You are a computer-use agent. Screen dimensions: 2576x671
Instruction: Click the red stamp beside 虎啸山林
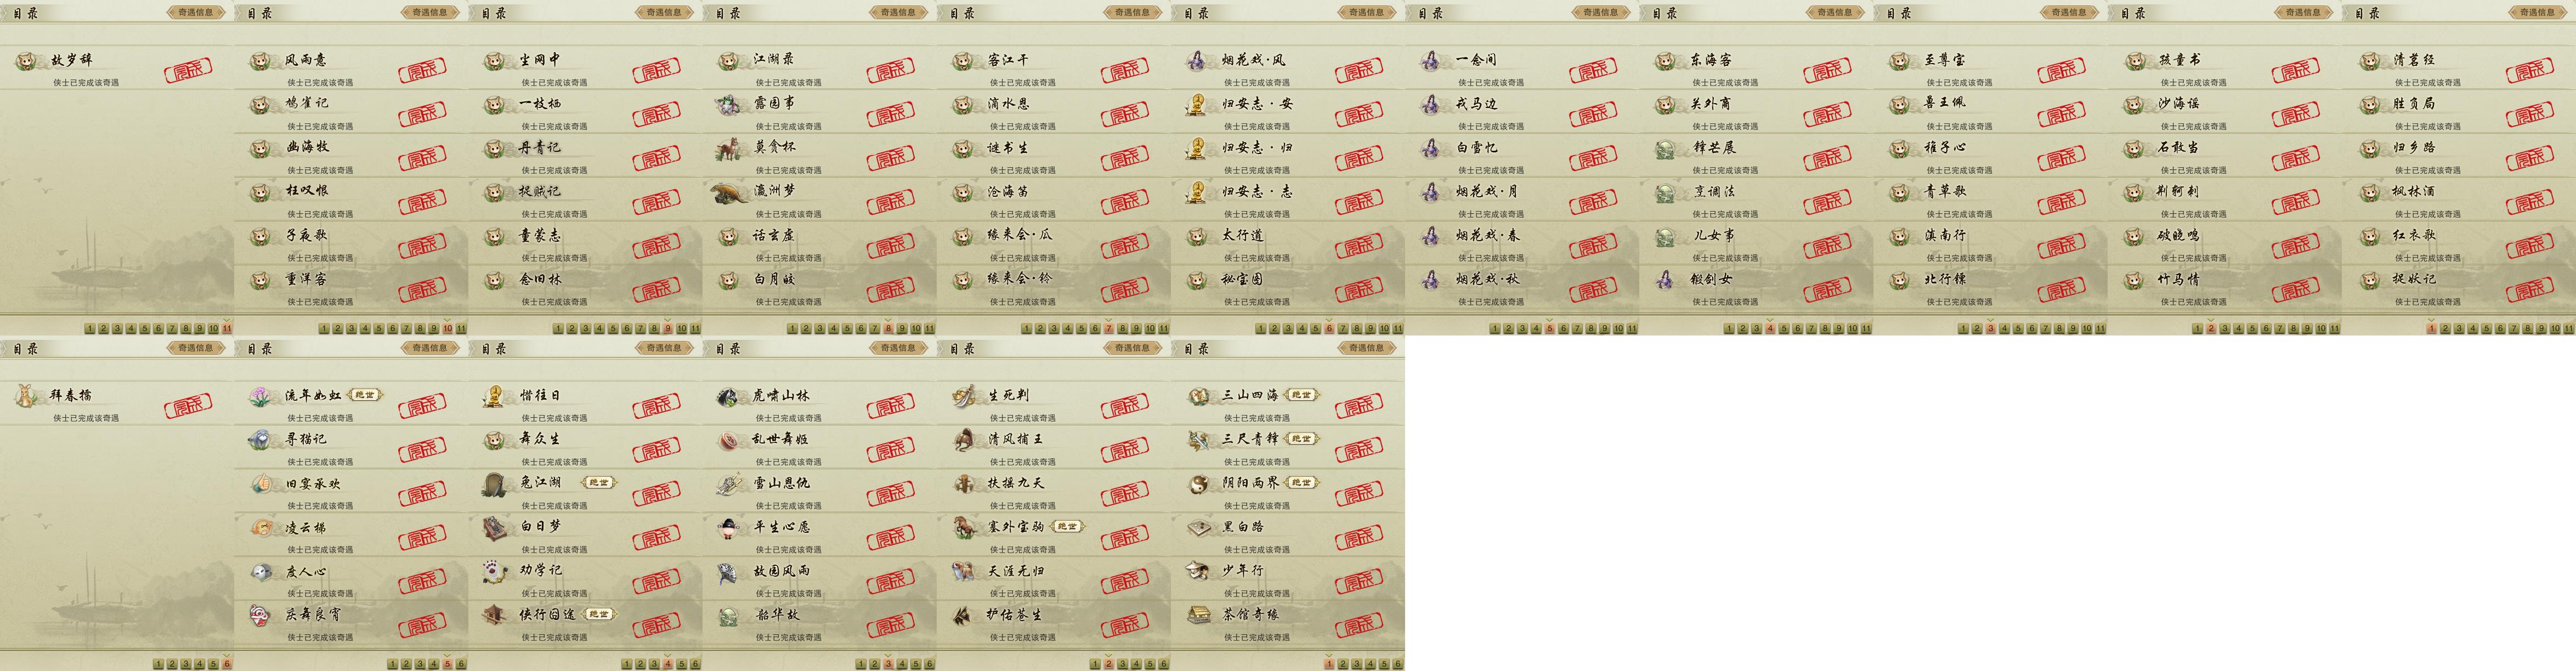click(890, 406)
